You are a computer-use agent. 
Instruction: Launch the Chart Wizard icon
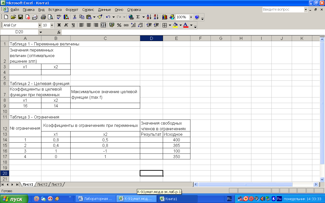(165, 17)
